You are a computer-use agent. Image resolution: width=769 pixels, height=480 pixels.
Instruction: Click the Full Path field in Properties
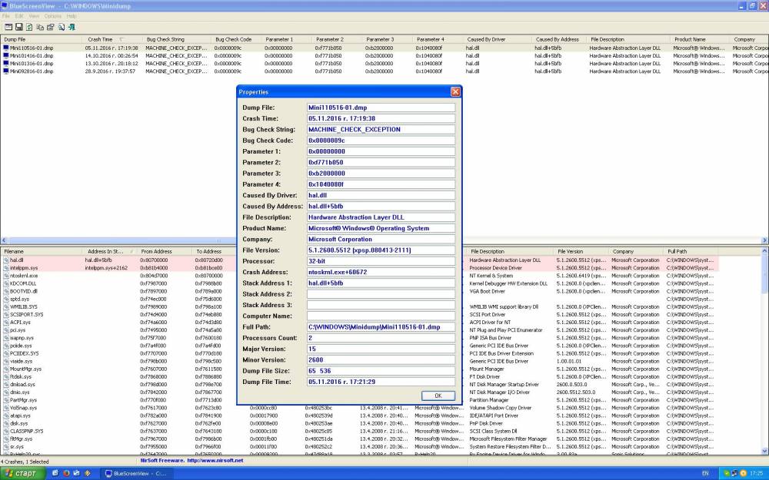(x=381, y=327)
